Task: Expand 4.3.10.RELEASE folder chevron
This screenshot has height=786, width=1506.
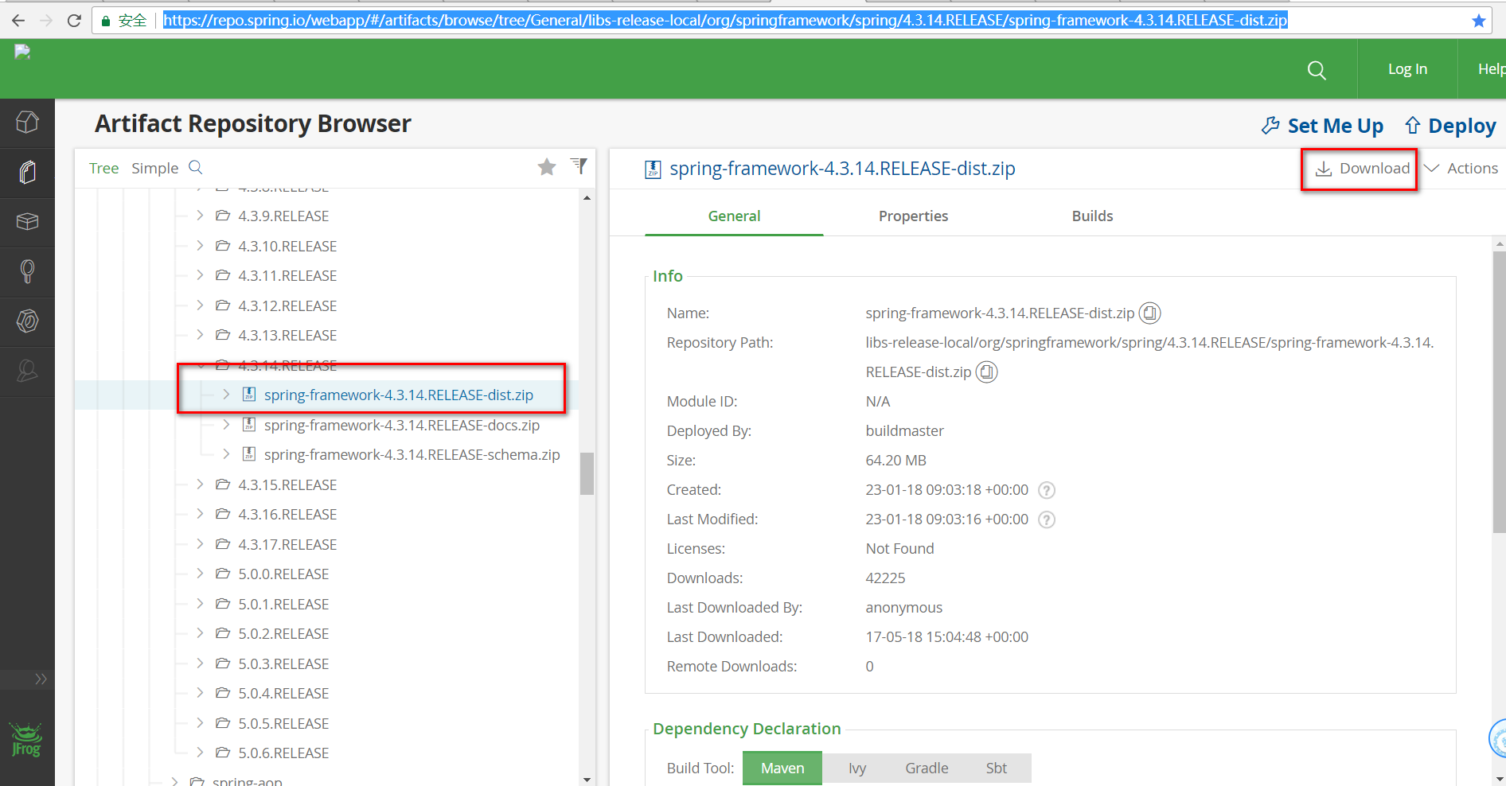Action: (200, 246)
